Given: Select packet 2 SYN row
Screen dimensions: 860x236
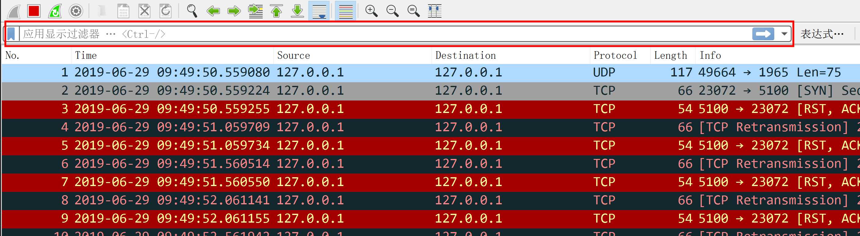Looking at the screenshot, I should click(x=431, y=91).
